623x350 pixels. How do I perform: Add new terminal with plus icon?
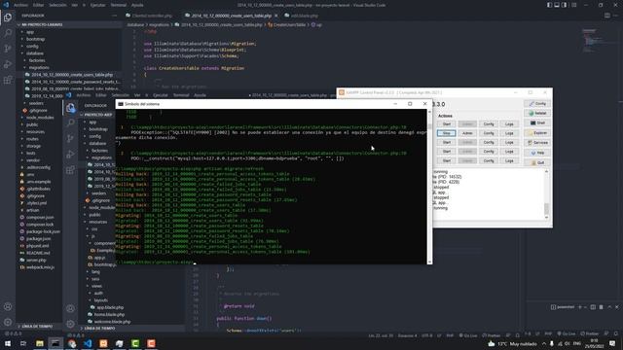pos(580,307)
